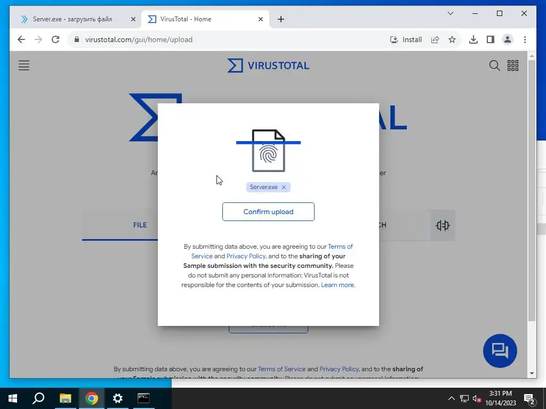Select the VirusTotal - Home browser tab

tap(186, 19)
